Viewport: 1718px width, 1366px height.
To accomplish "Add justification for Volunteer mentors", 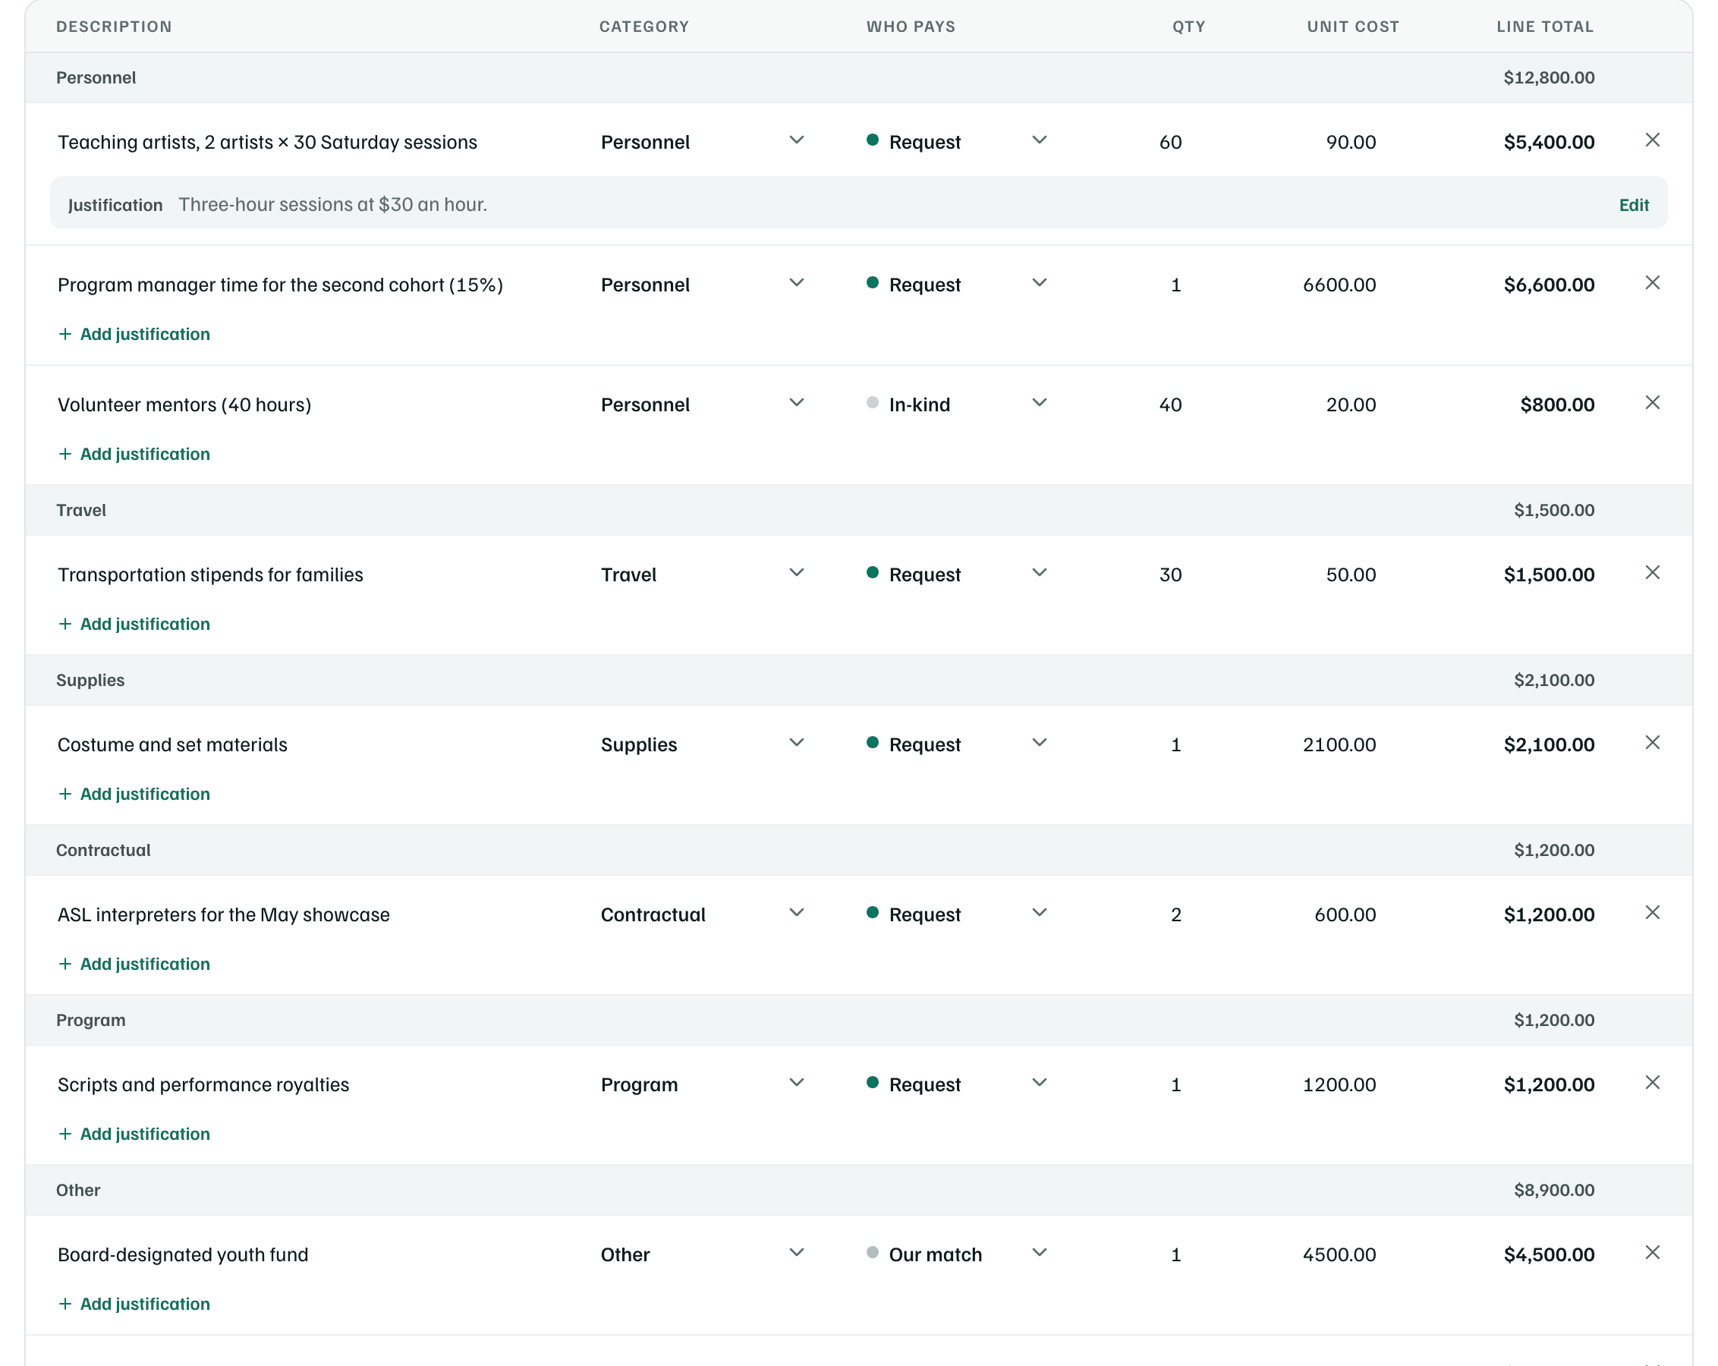I will coord(134,454).
